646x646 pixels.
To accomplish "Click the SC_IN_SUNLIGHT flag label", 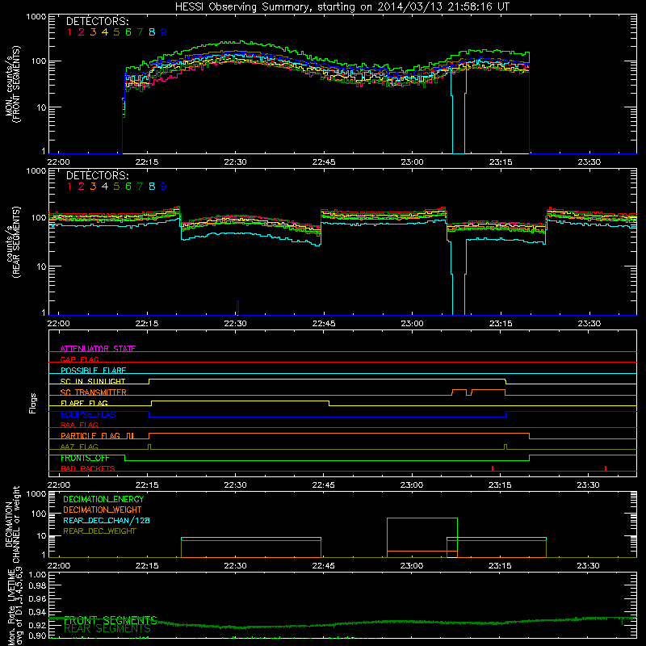I will pos(93,381).
